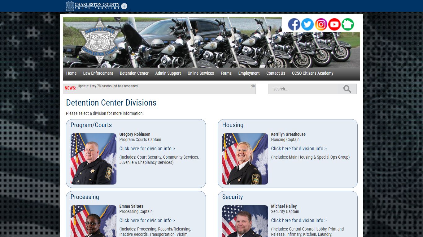
Task: Open the Employment menu
Action: (249, 73)
